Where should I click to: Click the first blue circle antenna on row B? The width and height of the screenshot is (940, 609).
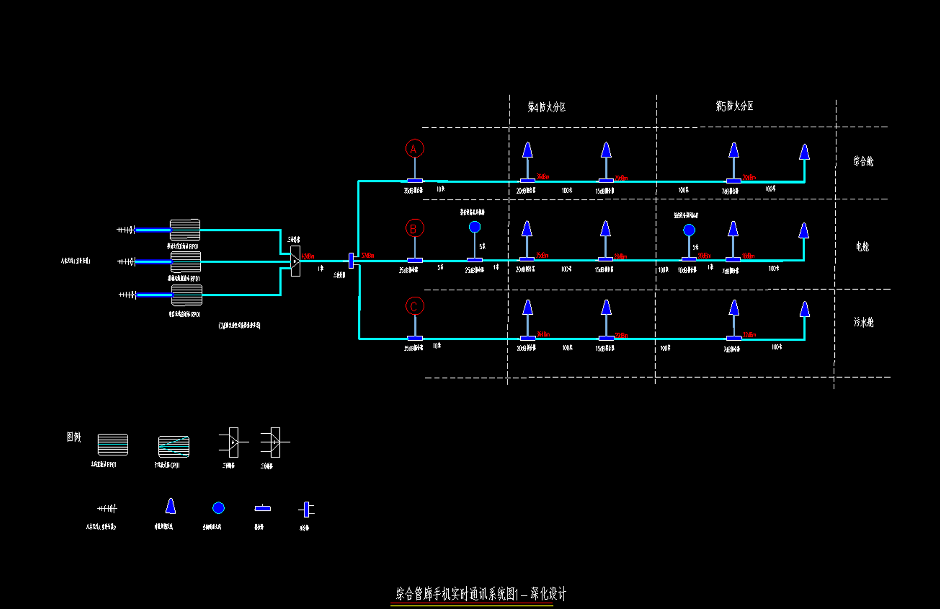tap(475, 227)
